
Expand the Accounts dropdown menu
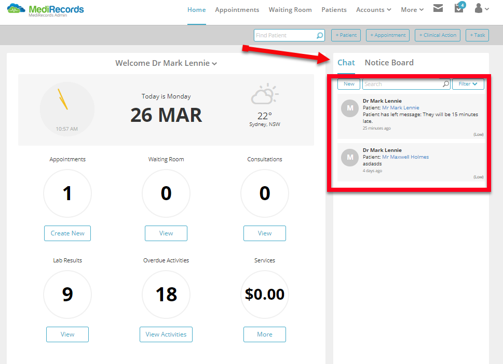pos(373,10)
